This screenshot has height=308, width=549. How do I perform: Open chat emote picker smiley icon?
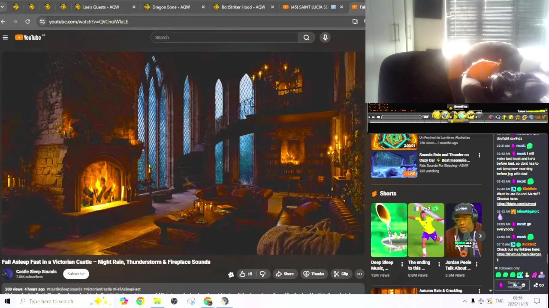(523, 285)
